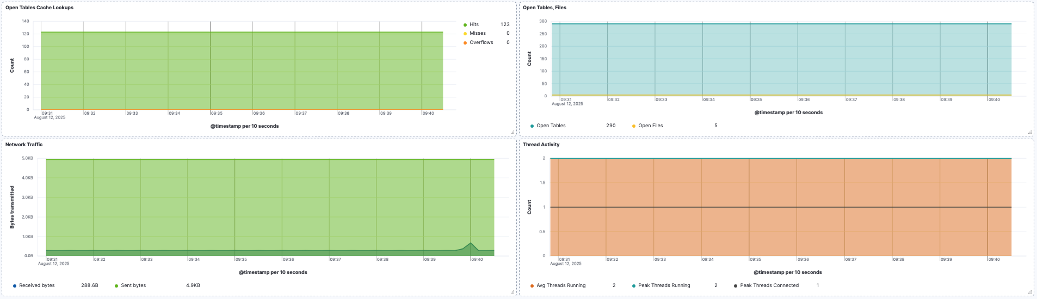Toggle the Open Tables series label

click(551, 126)
